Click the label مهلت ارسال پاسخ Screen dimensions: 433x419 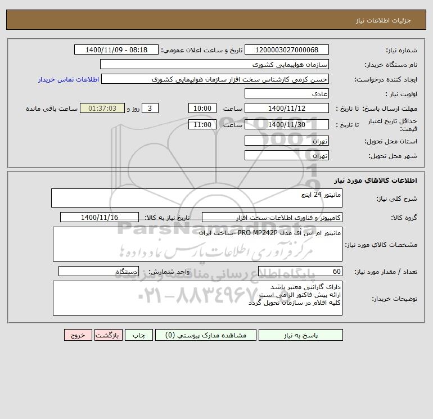pyautogui.click(x=390, y=109)
